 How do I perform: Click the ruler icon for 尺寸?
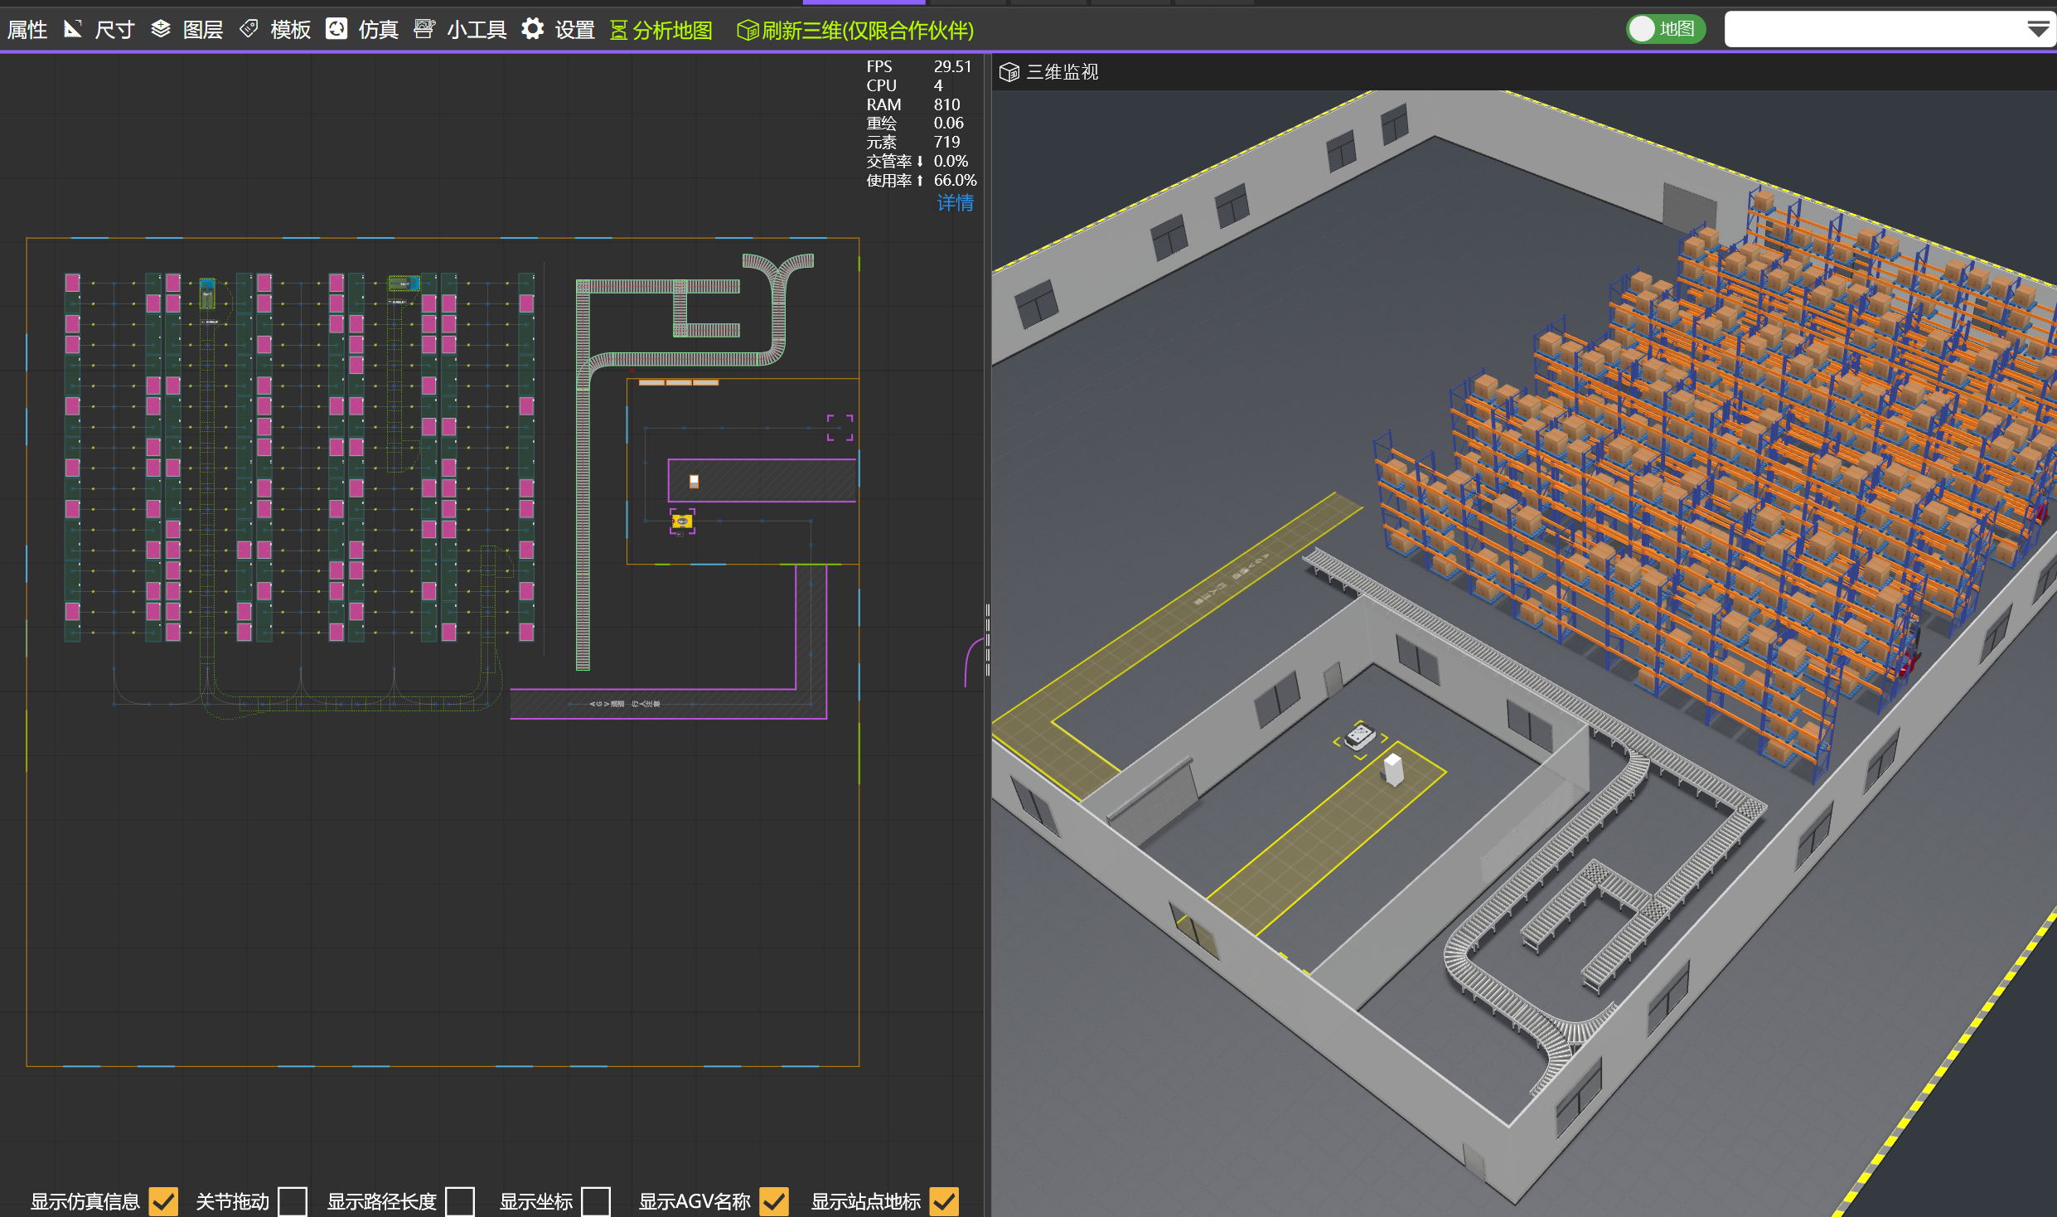tap(73, 29)
